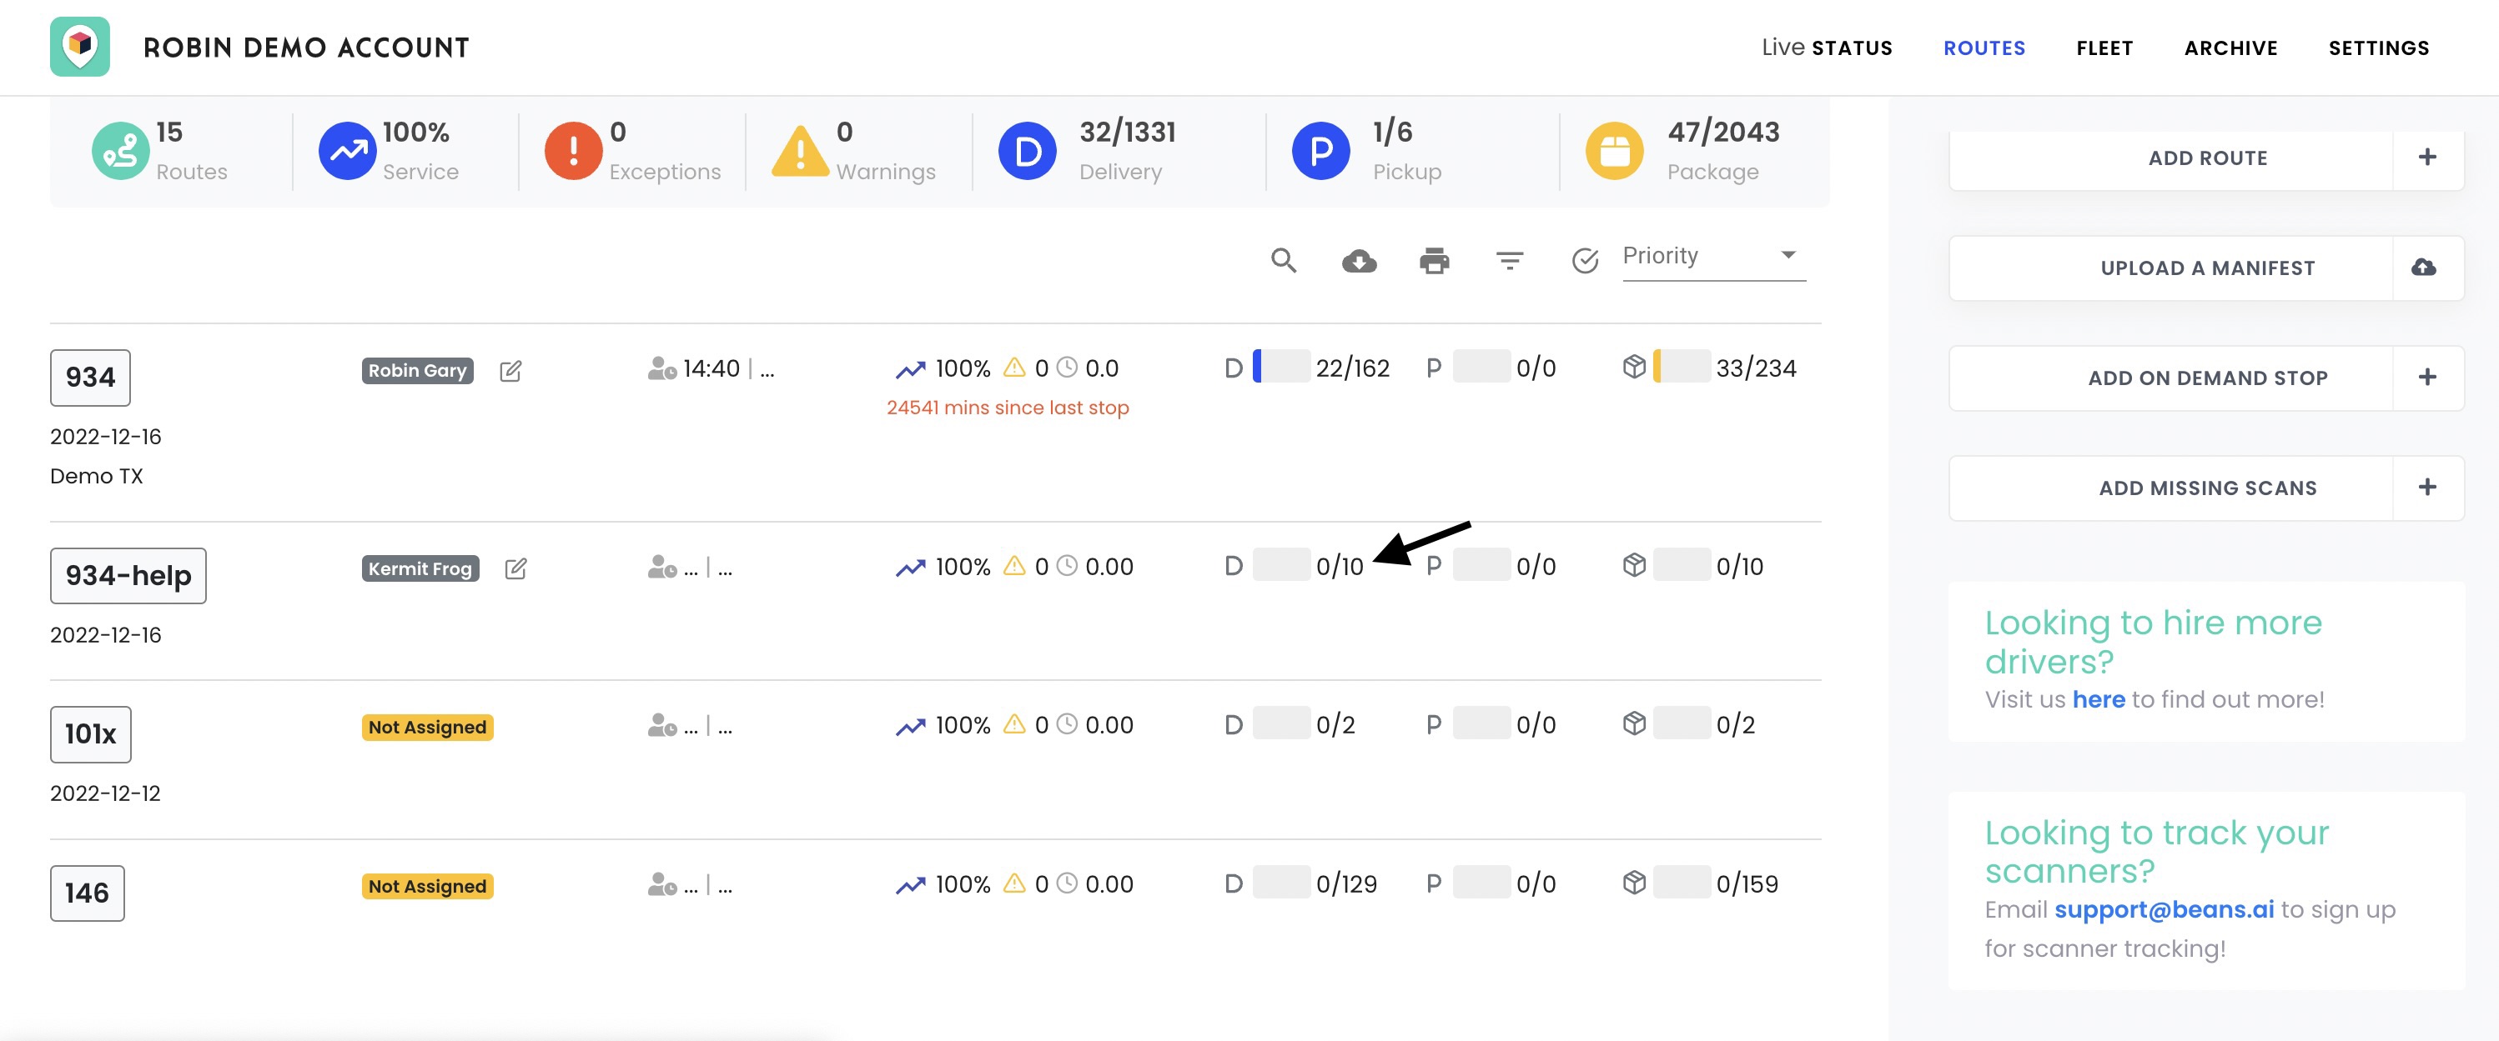
Task: Open route 934
Action: pos(90,377)
